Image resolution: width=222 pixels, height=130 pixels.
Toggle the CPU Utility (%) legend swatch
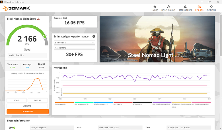(x=142, y=102)
